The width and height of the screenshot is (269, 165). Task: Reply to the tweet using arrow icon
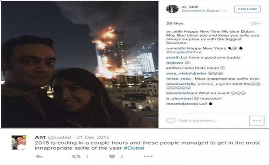coord(39,156)
